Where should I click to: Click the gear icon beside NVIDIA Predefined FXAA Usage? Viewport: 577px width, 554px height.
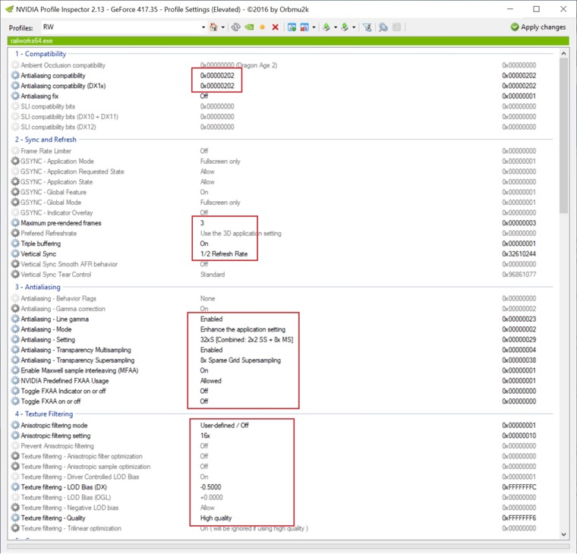(15, 381)
